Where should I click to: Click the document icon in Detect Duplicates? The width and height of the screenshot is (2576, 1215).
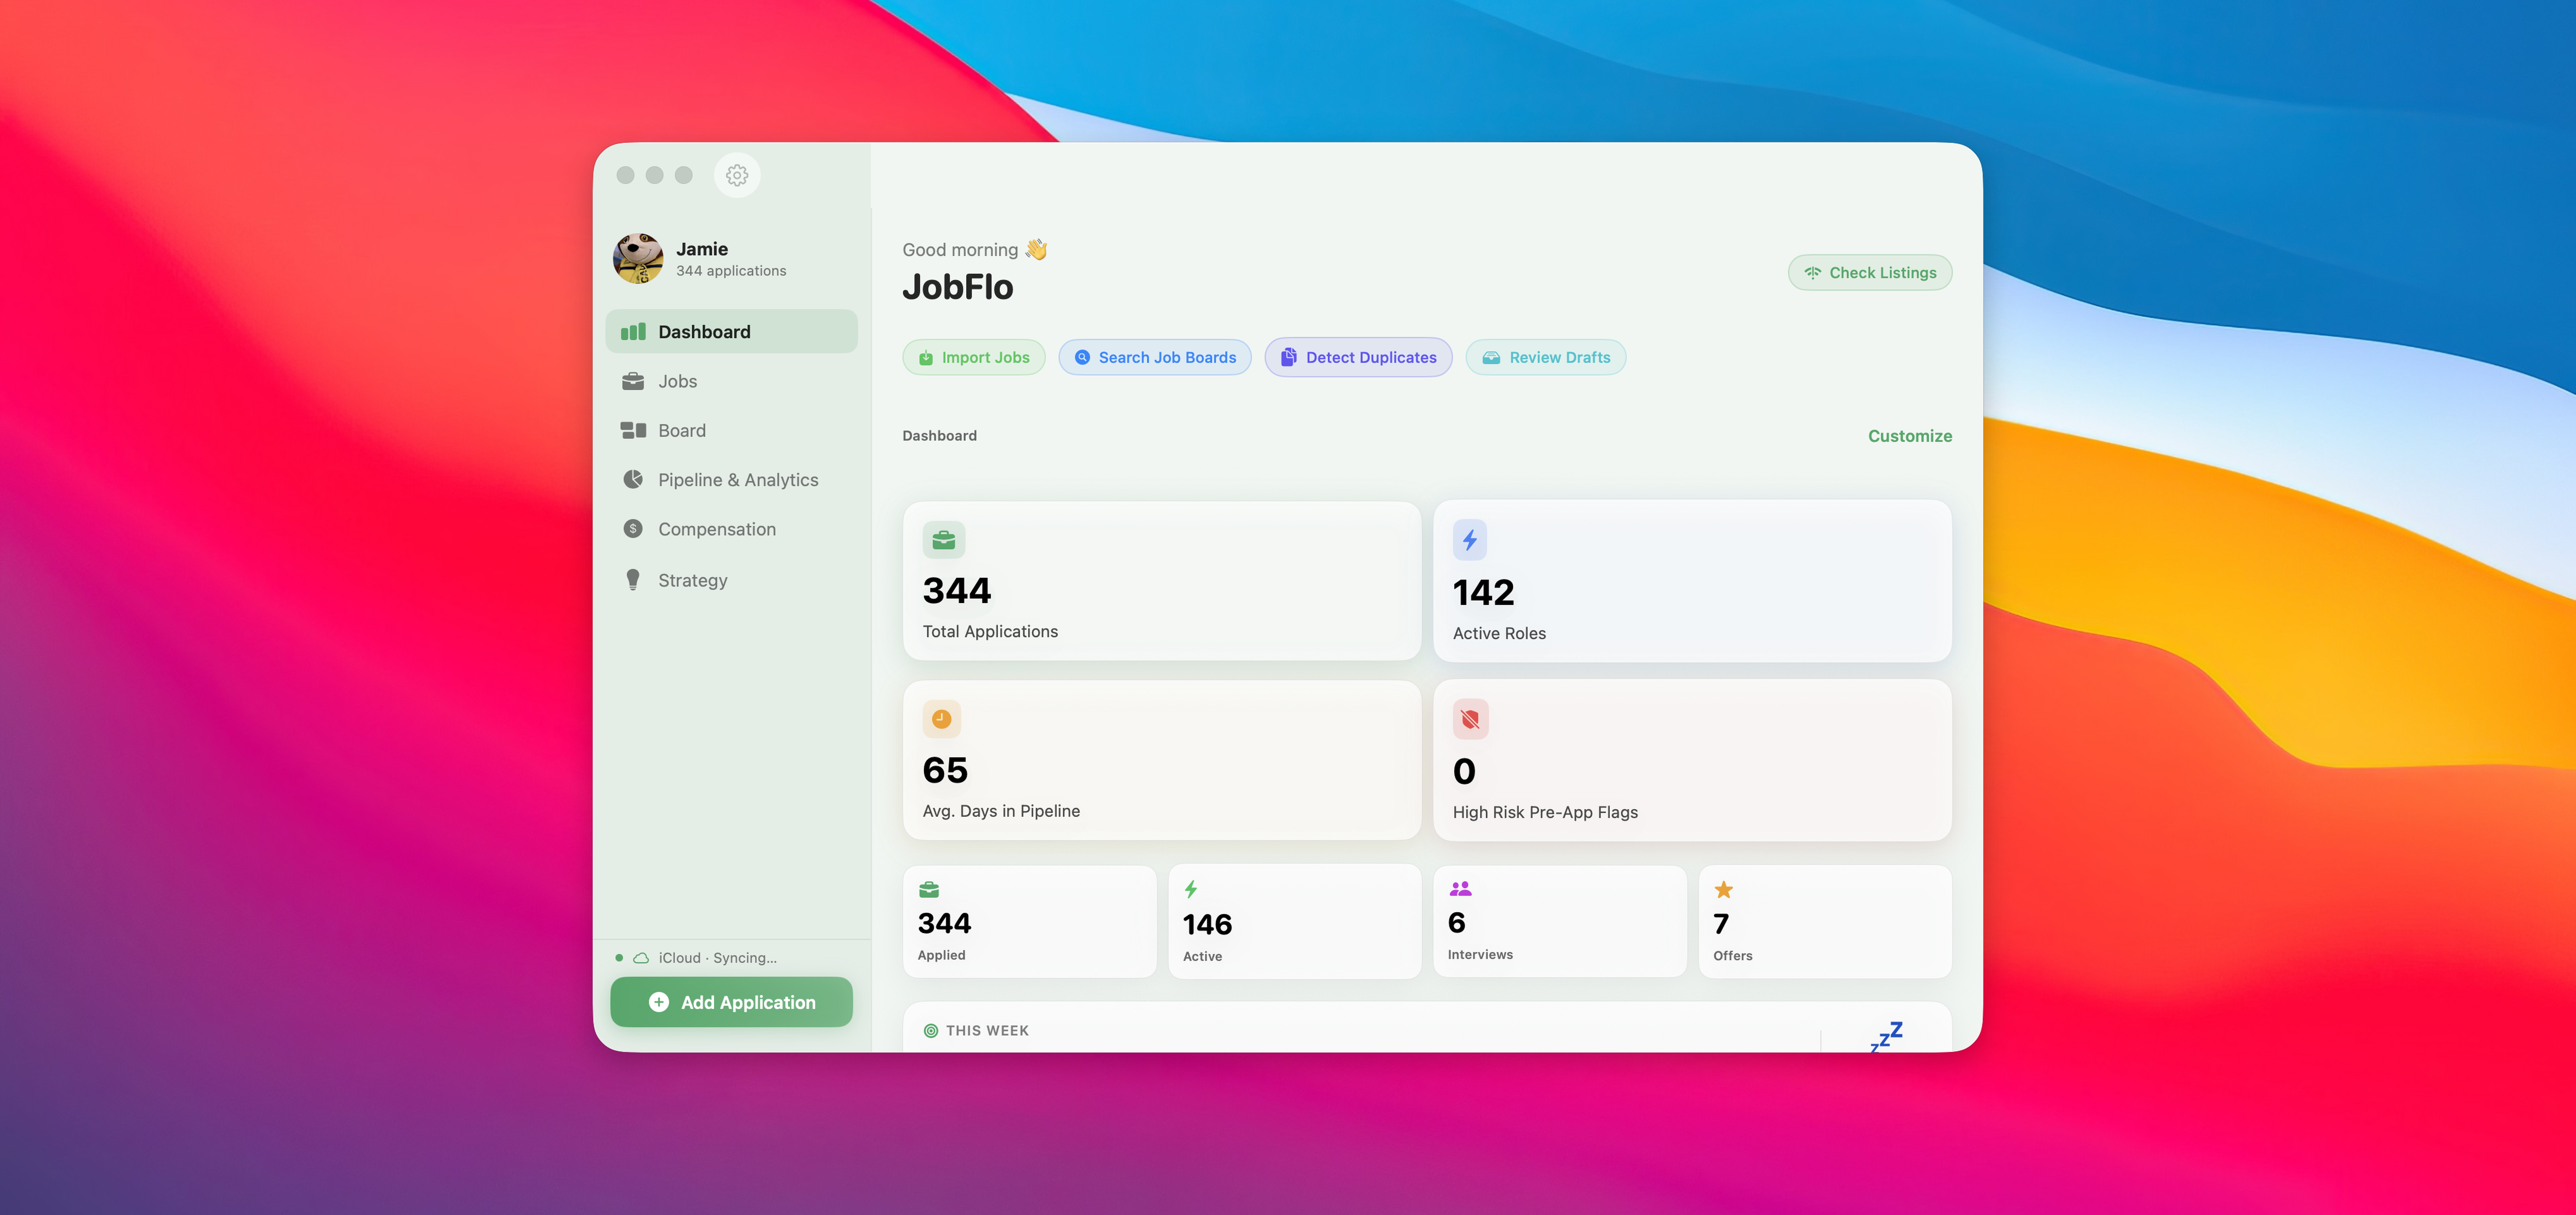(1289, 358)
